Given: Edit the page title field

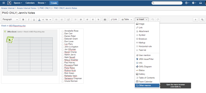Looking at the screenshot, I should (104, 13).
